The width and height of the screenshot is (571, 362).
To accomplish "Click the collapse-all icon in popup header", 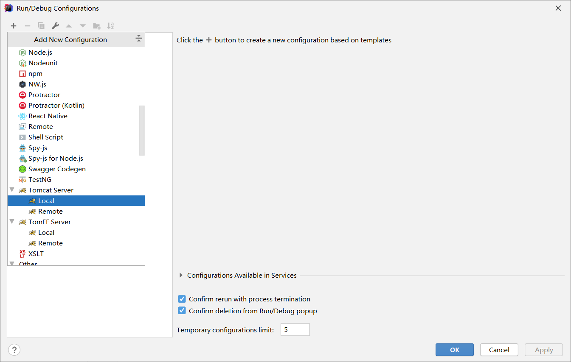I will [139, 39].
